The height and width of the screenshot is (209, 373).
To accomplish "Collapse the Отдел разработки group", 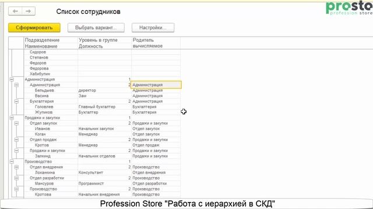I will tap(16, 178).
